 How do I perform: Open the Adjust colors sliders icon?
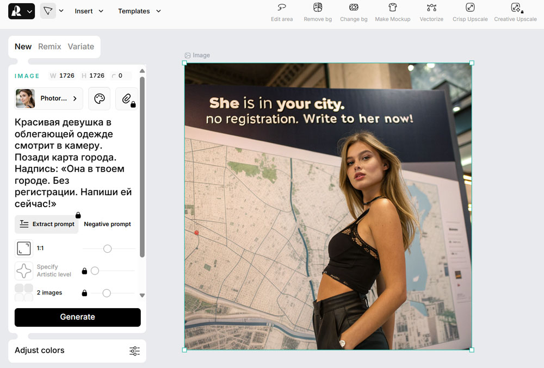click(x=134, y=351)
